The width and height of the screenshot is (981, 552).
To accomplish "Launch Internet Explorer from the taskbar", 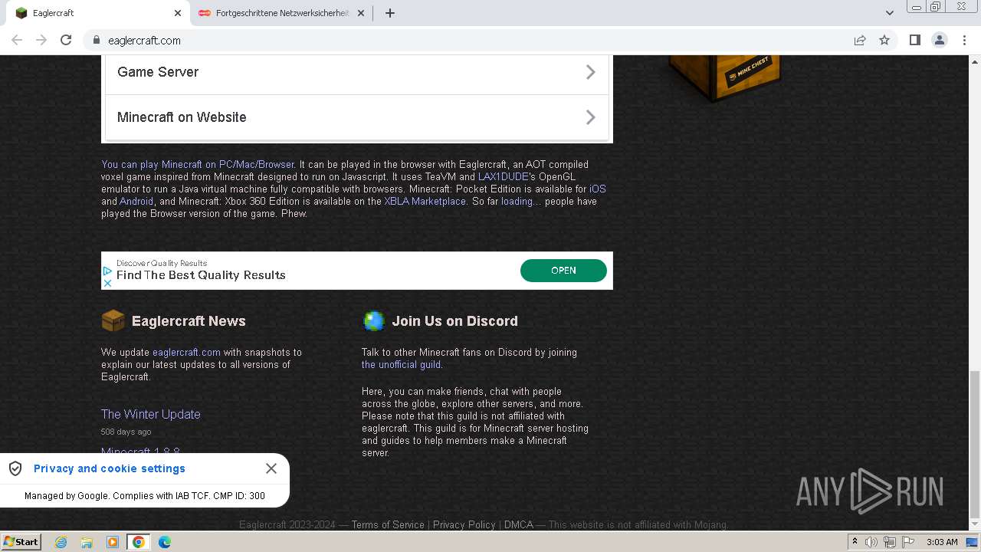I will (x=61, y=542).
